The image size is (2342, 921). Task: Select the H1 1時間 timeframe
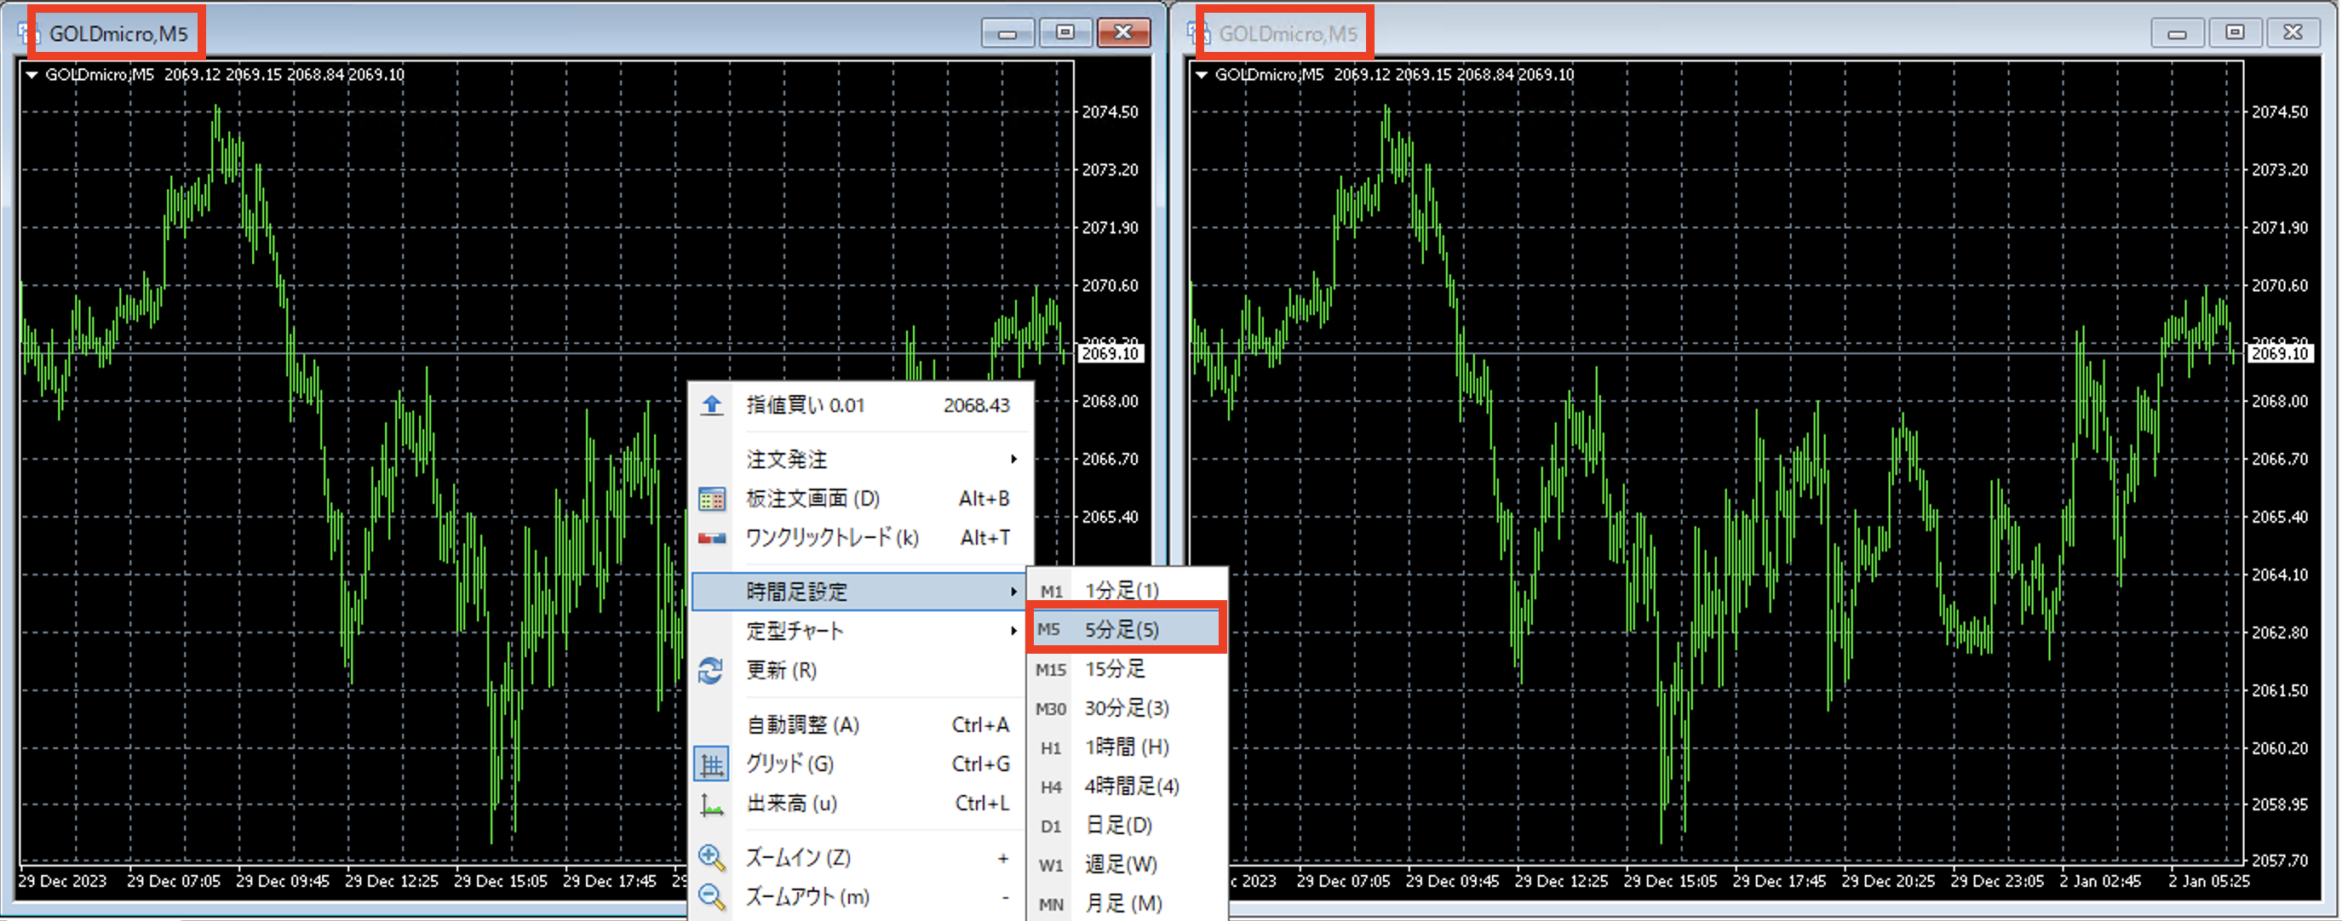[1126, 747]
